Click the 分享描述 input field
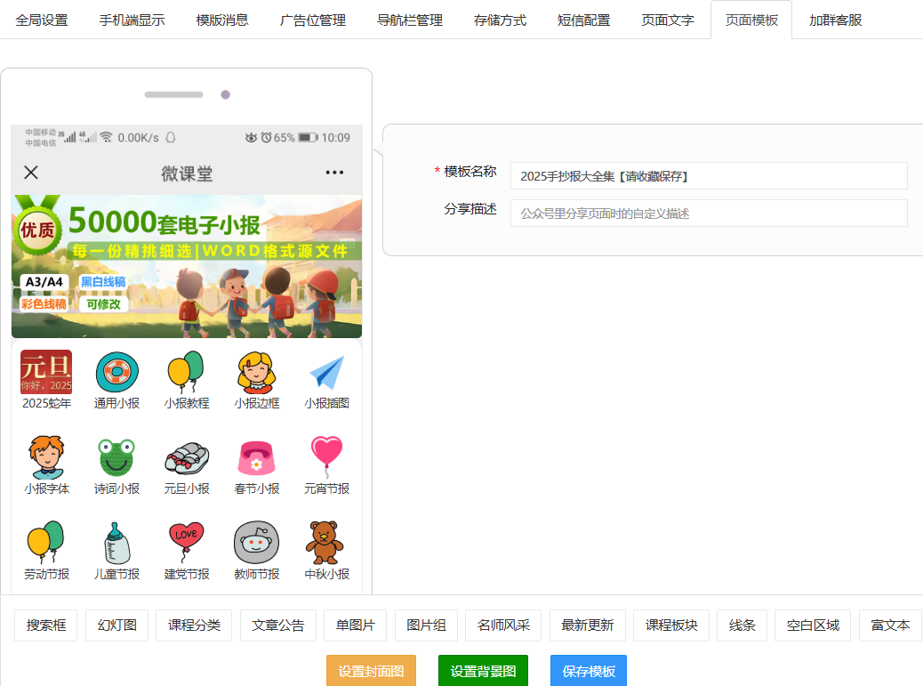Screen dimensions: 923x686 pyautogui.click(x=708, y=214)
